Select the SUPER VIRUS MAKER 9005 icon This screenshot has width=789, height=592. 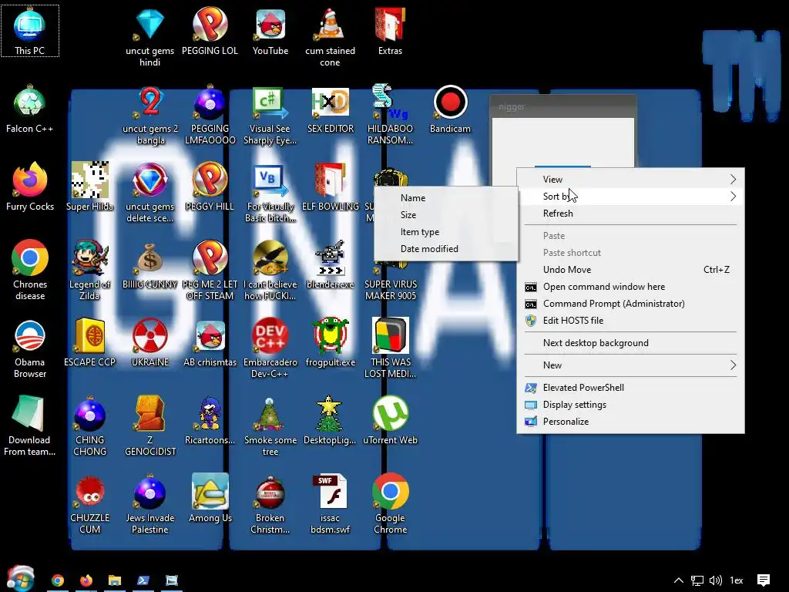click(391, 282)
